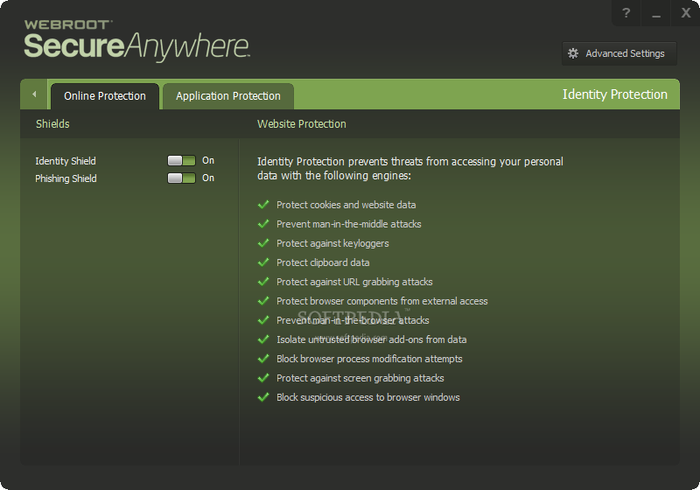The width and height of the screenshot is (700, 490).
Task: Switch to the Application Protection tab
Action: [x=228, y=96]
